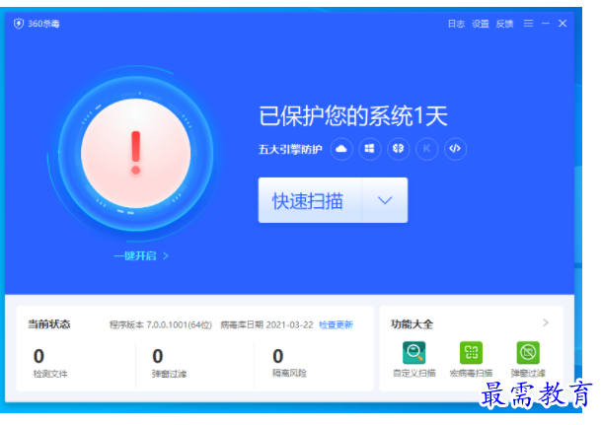Open the 反馈 feedback page
The image size is (601, 425).
[x=504, y=24]
